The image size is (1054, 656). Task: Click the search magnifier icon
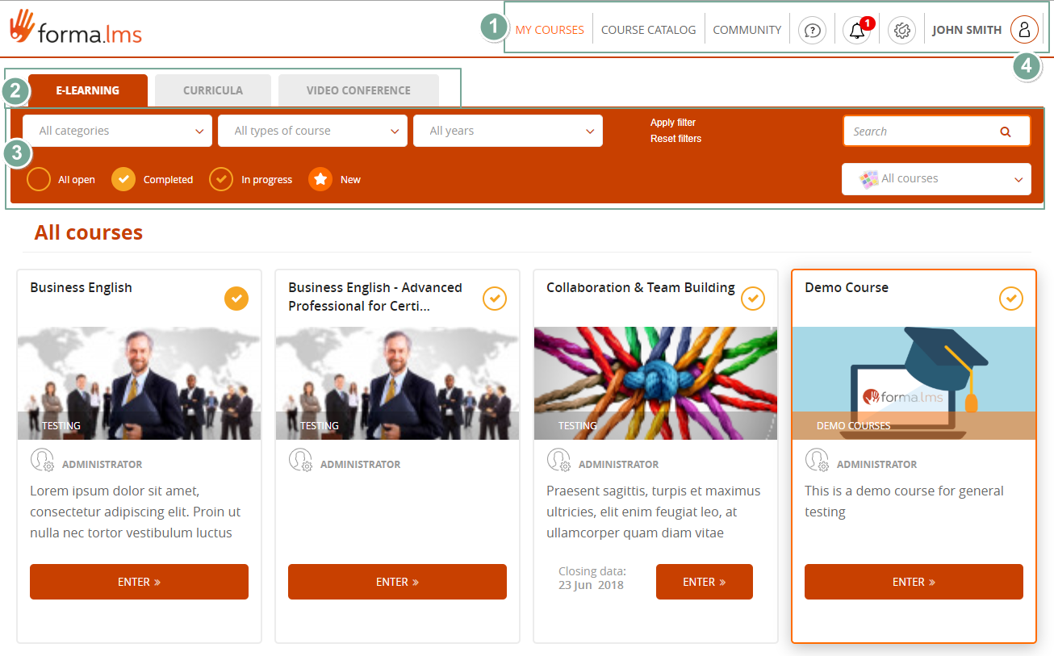[1005, 131]
